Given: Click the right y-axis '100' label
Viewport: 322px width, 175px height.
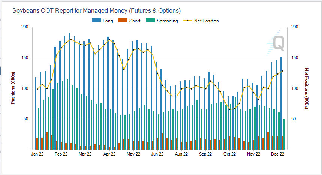Looking at the screenshot, I should pyautogui.click(x=295, y=88).
